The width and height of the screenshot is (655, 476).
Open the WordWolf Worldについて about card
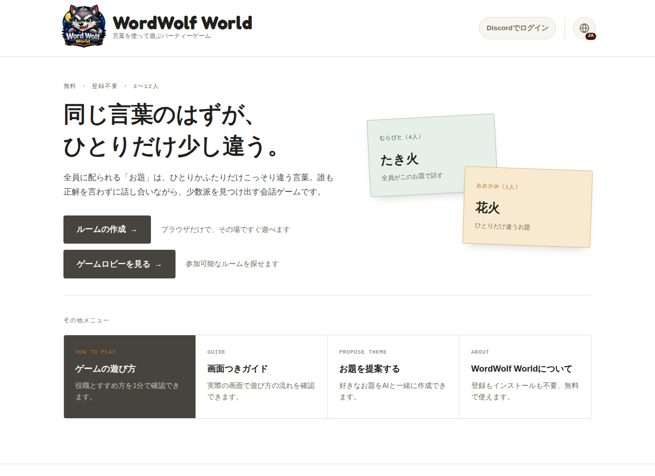[525, 377]
